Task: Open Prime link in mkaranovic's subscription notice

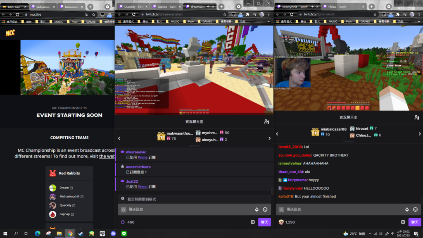Action: pyautogui.click(x=143, y=157)
